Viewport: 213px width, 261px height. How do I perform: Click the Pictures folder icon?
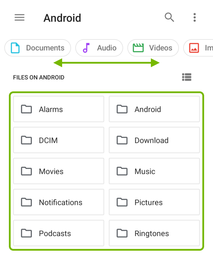click(122, 202)
